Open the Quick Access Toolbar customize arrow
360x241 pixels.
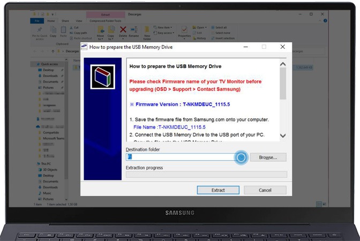(x=52, y=14)
